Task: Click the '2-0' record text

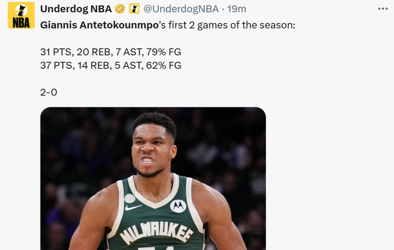Action: (48, 93)
